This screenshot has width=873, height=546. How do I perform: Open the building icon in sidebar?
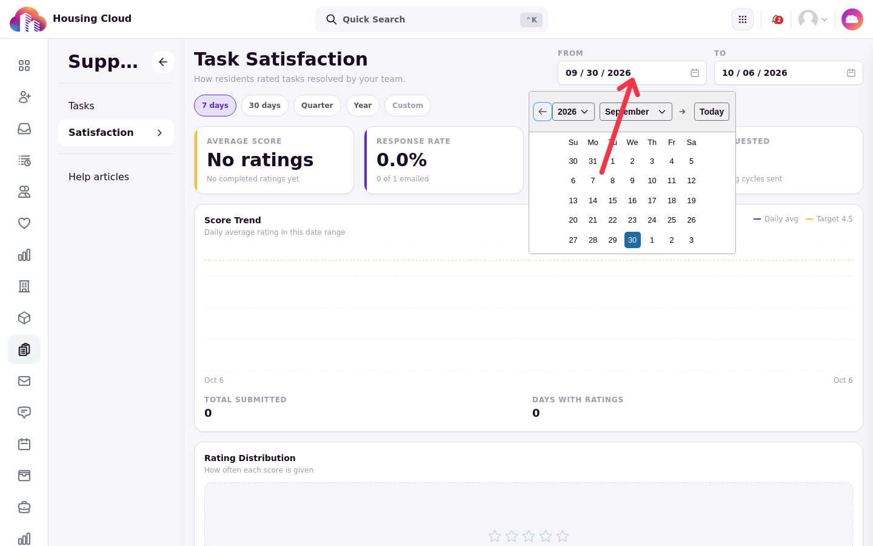(x=24, y=286)
